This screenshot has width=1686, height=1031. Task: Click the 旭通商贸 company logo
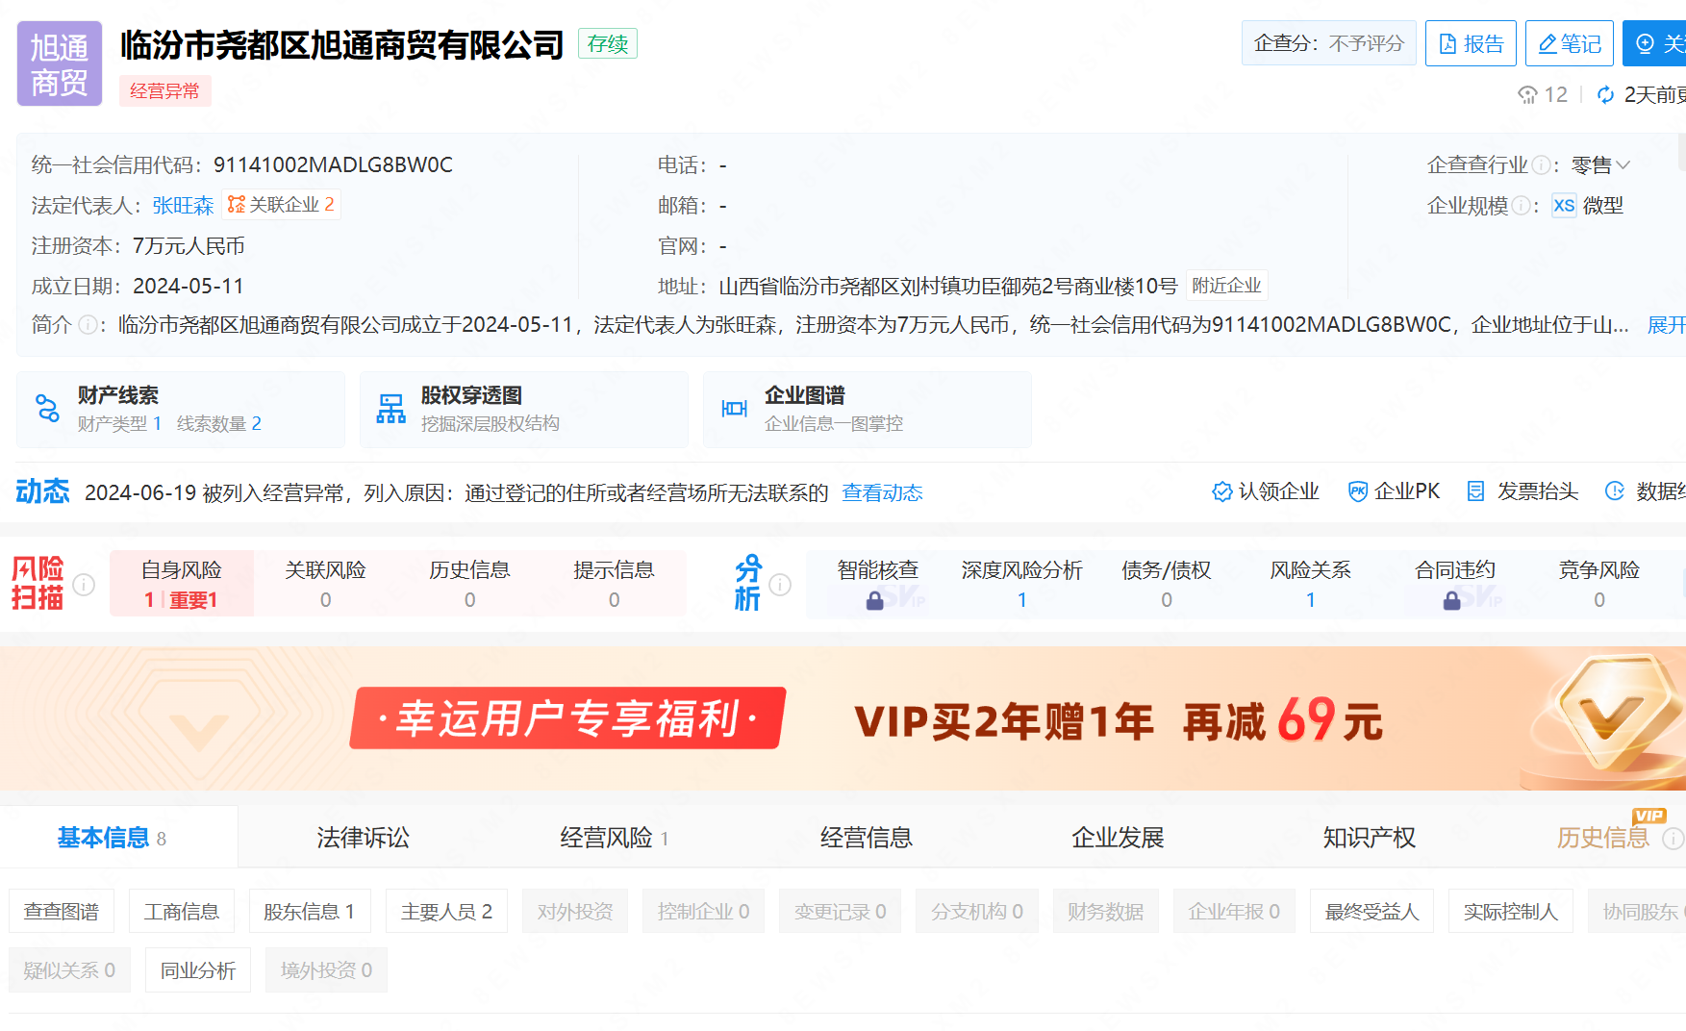point(60,63)
